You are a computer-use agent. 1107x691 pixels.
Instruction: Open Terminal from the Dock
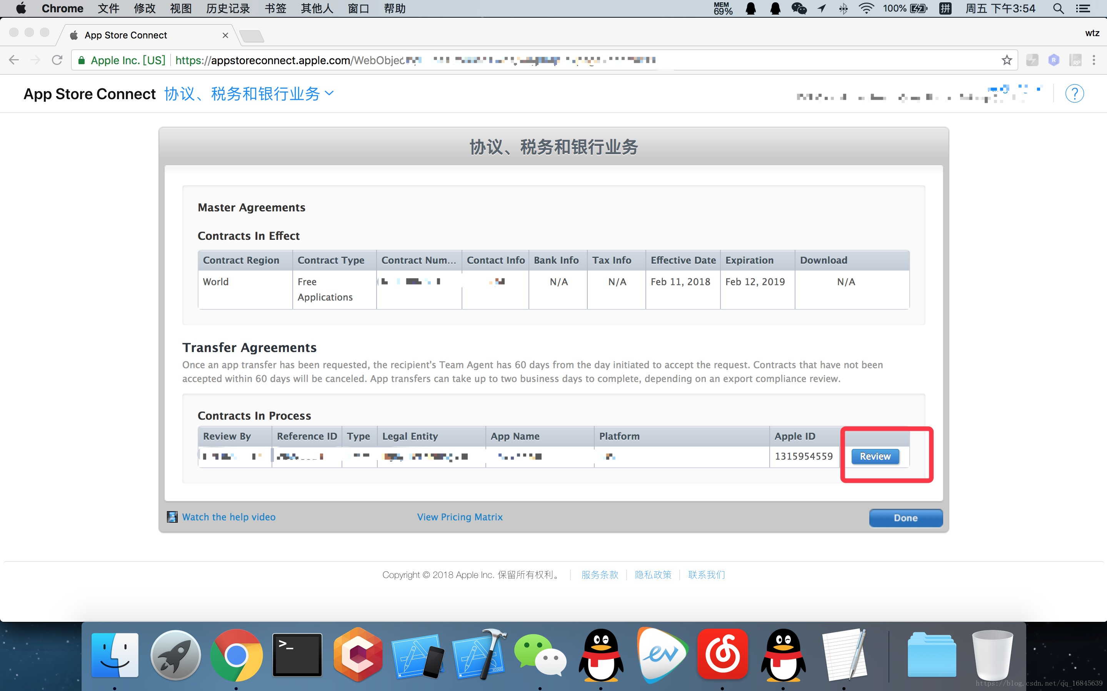(297, 655)
